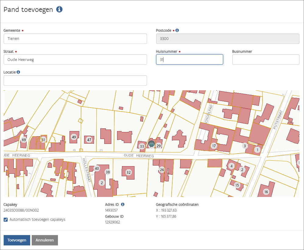Viewport: 304px width, 250px height.
Task: Select house number 29 marker on map
Action: click(x=159, y=146)
